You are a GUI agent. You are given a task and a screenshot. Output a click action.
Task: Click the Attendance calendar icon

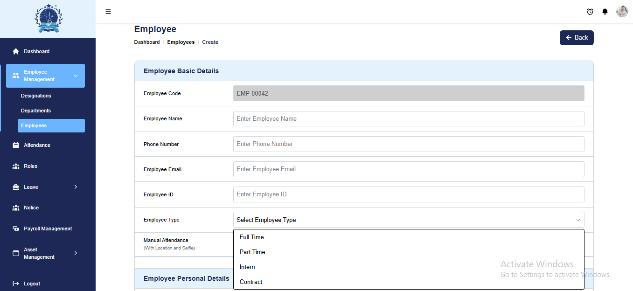point(16,145)
